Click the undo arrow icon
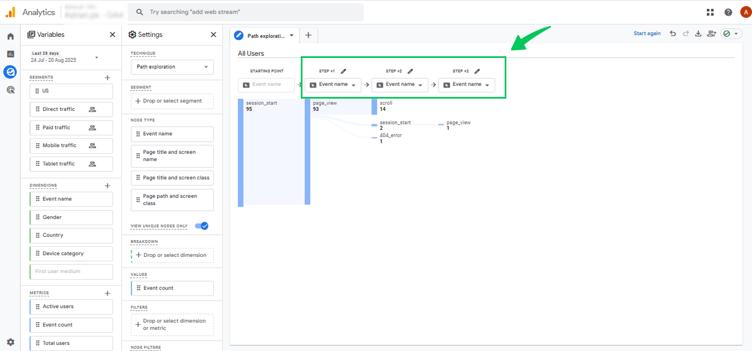 [x=673, y=34]
